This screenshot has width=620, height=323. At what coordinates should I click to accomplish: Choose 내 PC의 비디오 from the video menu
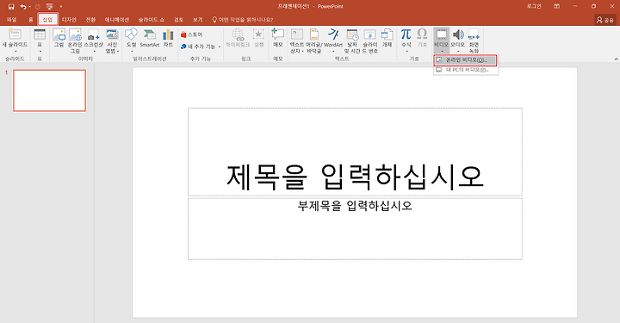pos(465,70)
